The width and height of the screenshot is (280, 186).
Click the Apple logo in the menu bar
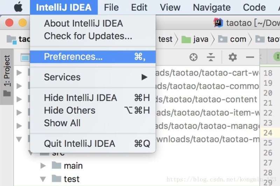pyautogui.click(x=18, y=7)
